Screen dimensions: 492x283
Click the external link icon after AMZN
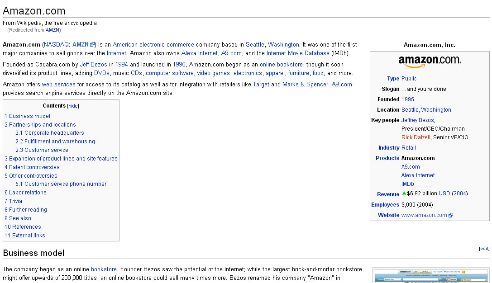(92, 44)
